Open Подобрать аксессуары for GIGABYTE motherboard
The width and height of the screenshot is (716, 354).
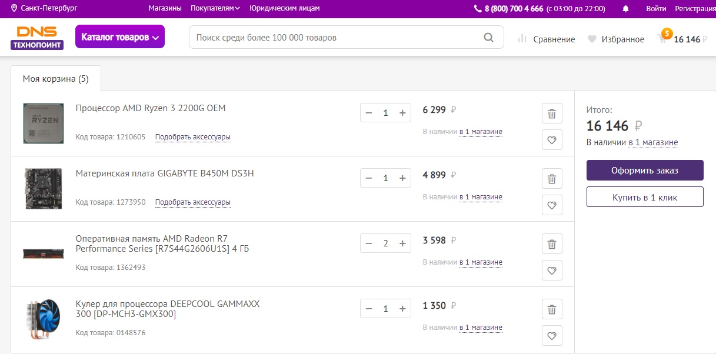[193, 202]
